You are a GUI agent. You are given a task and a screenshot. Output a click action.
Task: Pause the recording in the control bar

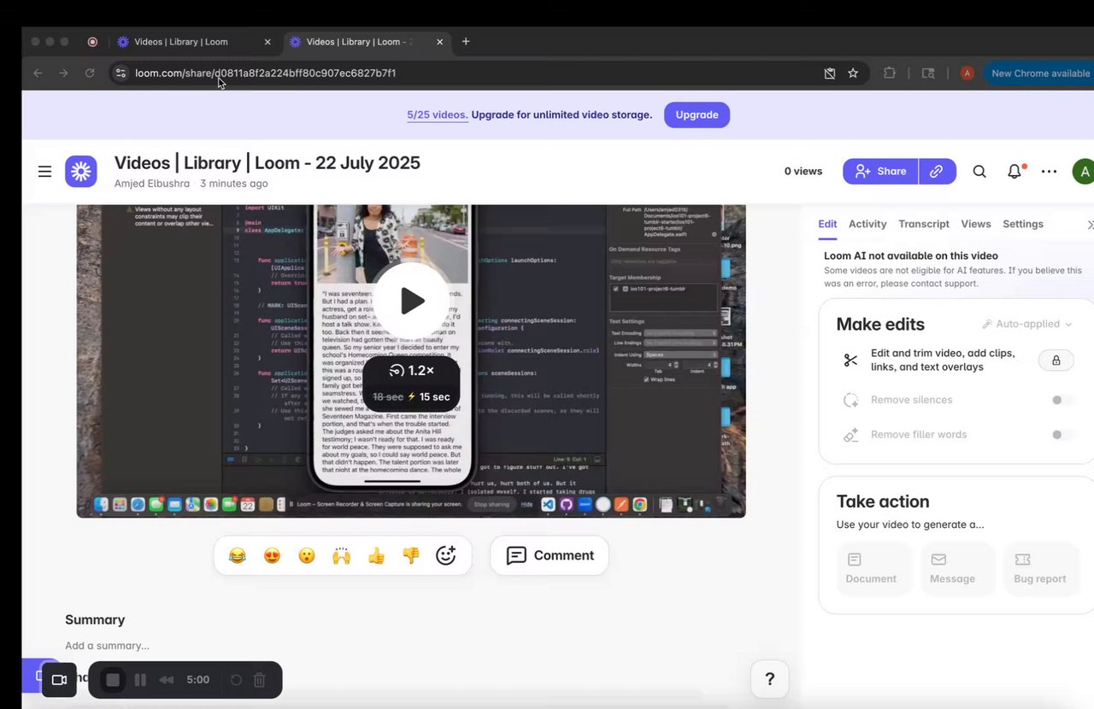pyautogui.click(x=140, y=680)
